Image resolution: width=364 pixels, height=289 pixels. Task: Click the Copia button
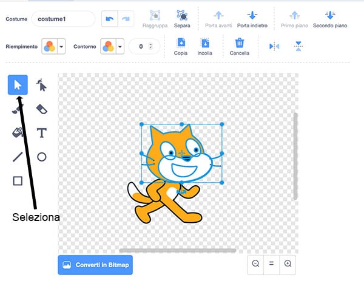181,46
